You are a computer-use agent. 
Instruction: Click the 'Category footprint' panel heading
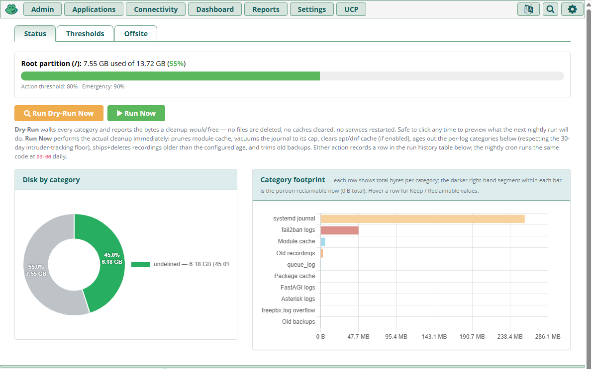point(293,180)
